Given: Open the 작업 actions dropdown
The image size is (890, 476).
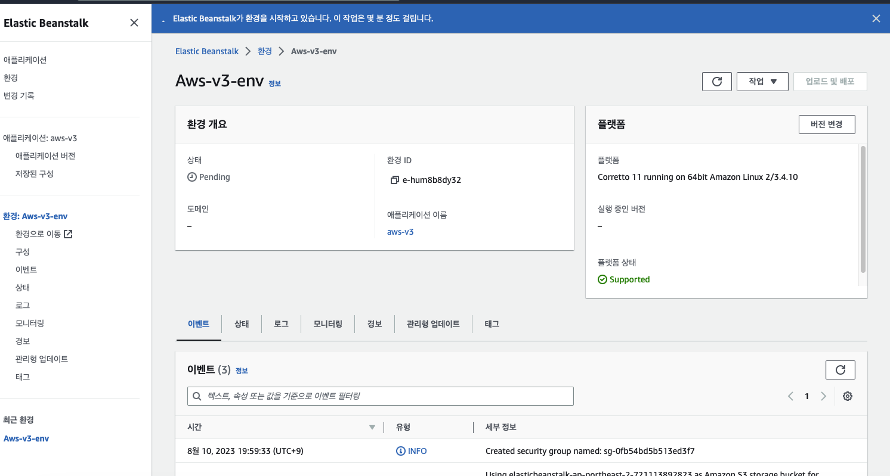Looking at the screenshot, I should click(762, 82).
